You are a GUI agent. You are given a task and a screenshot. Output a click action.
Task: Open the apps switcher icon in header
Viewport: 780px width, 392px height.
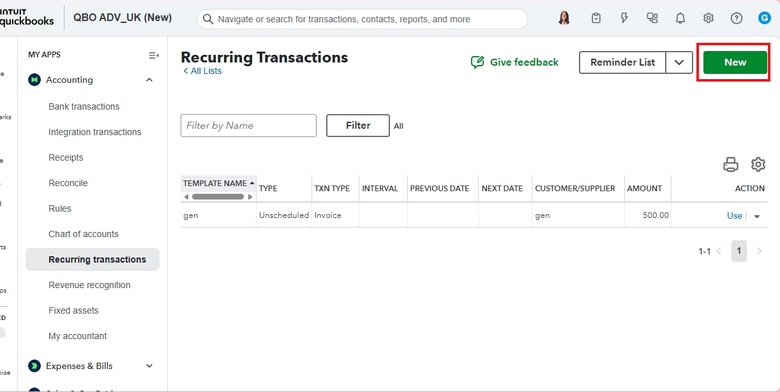pos(652,18)
